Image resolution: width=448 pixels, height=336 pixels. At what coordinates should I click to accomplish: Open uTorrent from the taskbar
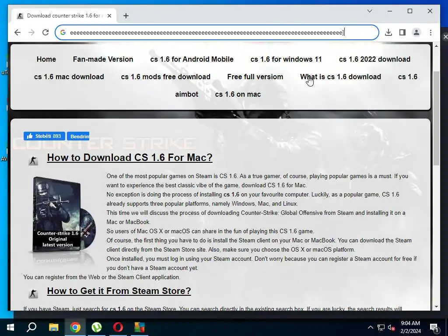point(97,327)
